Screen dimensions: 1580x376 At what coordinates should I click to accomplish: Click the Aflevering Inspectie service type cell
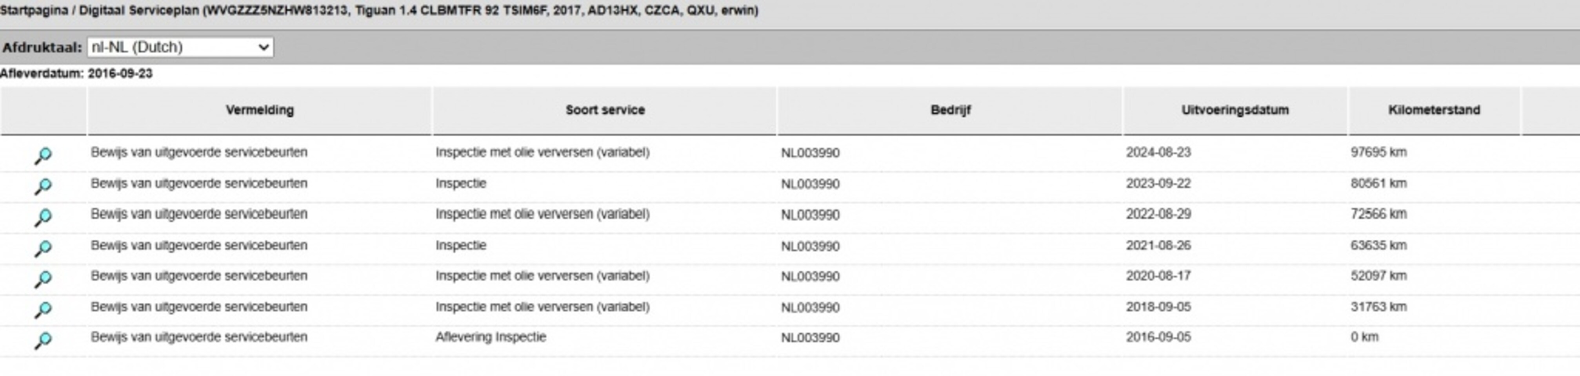click(x=491, y=337)
